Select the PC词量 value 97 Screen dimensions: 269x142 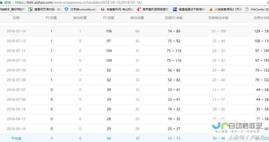tap(109, 41)
